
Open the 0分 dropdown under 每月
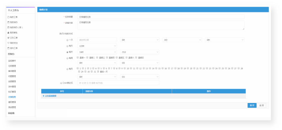(140, 77)
